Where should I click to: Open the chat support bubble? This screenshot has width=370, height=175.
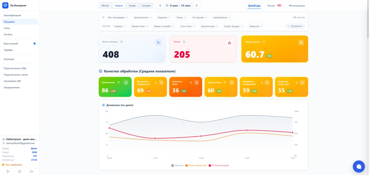click(x=359, y=166)
